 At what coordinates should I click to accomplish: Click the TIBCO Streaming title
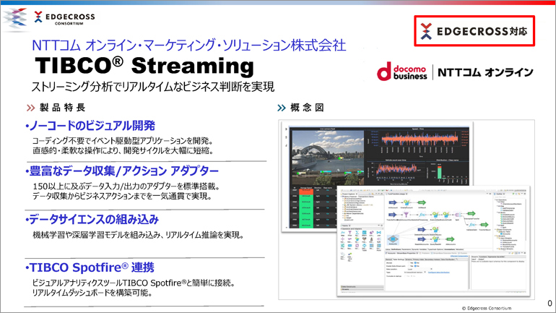click(144, 66)
